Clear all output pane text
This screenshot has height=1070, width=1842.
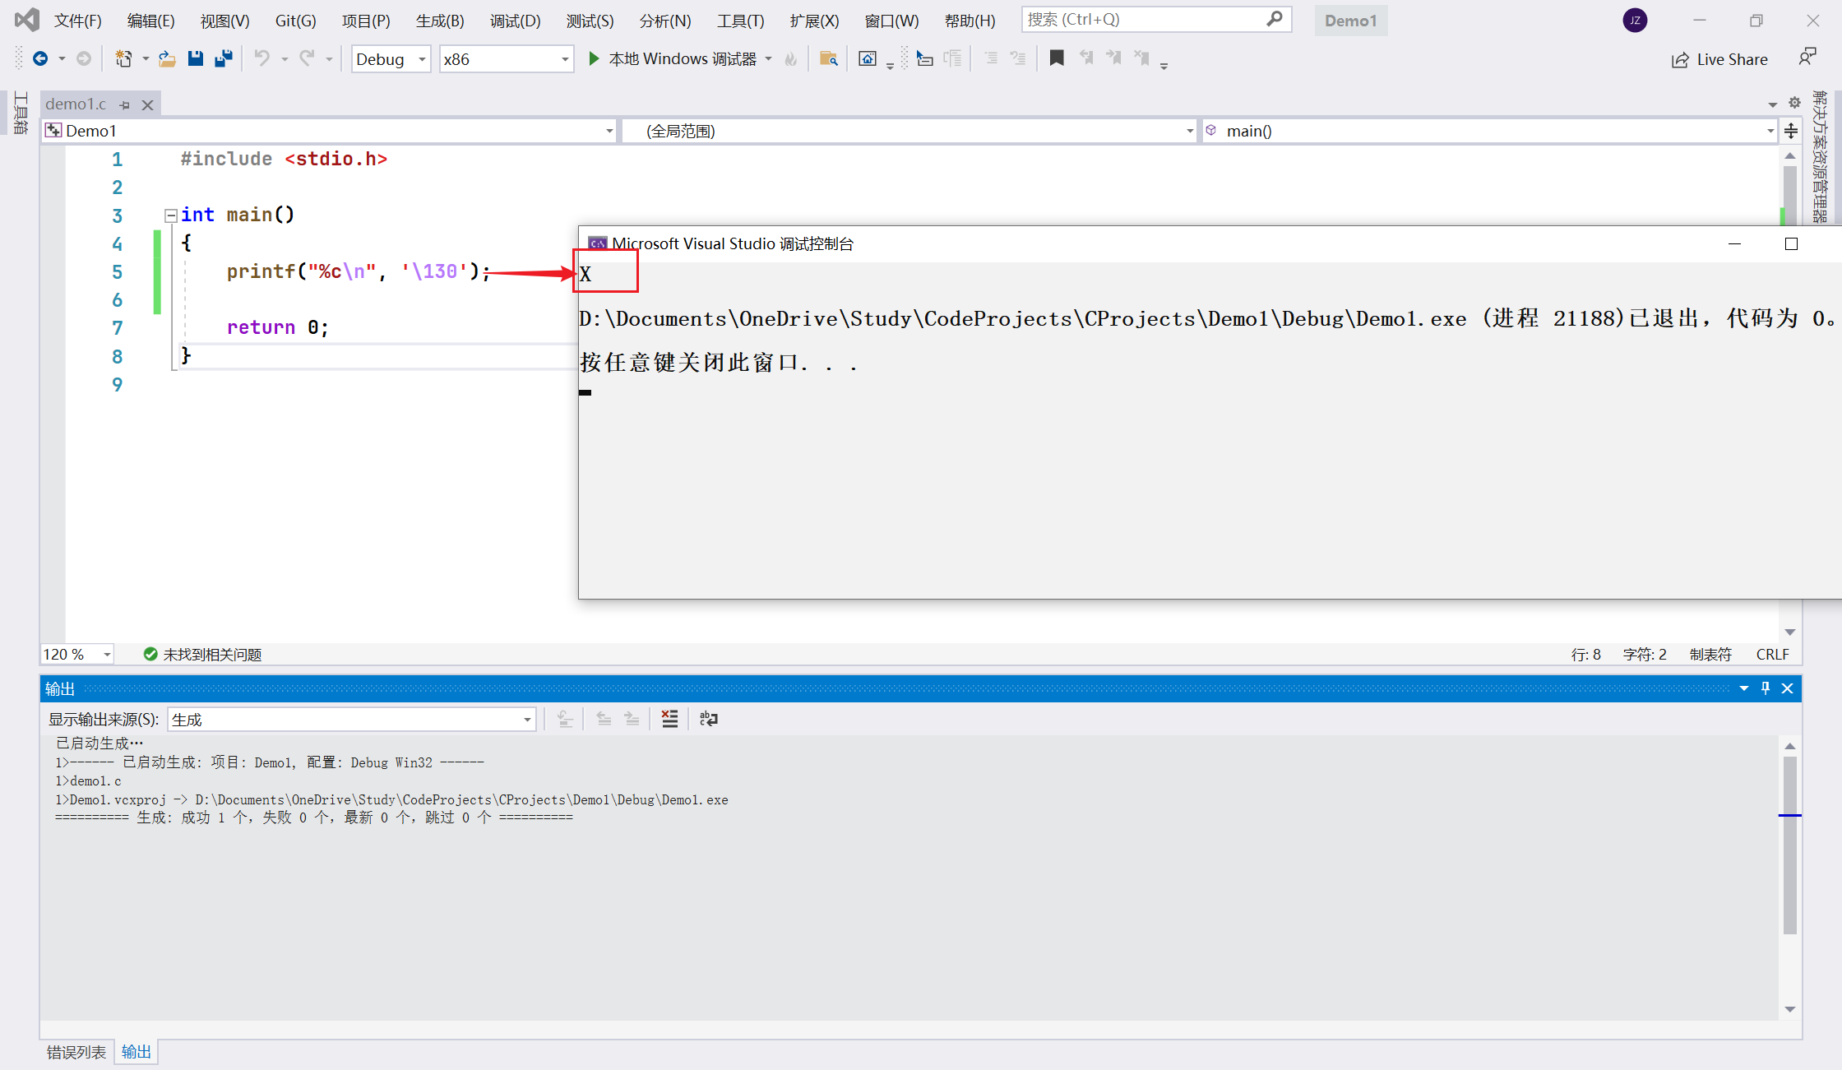tap(669, 719)
